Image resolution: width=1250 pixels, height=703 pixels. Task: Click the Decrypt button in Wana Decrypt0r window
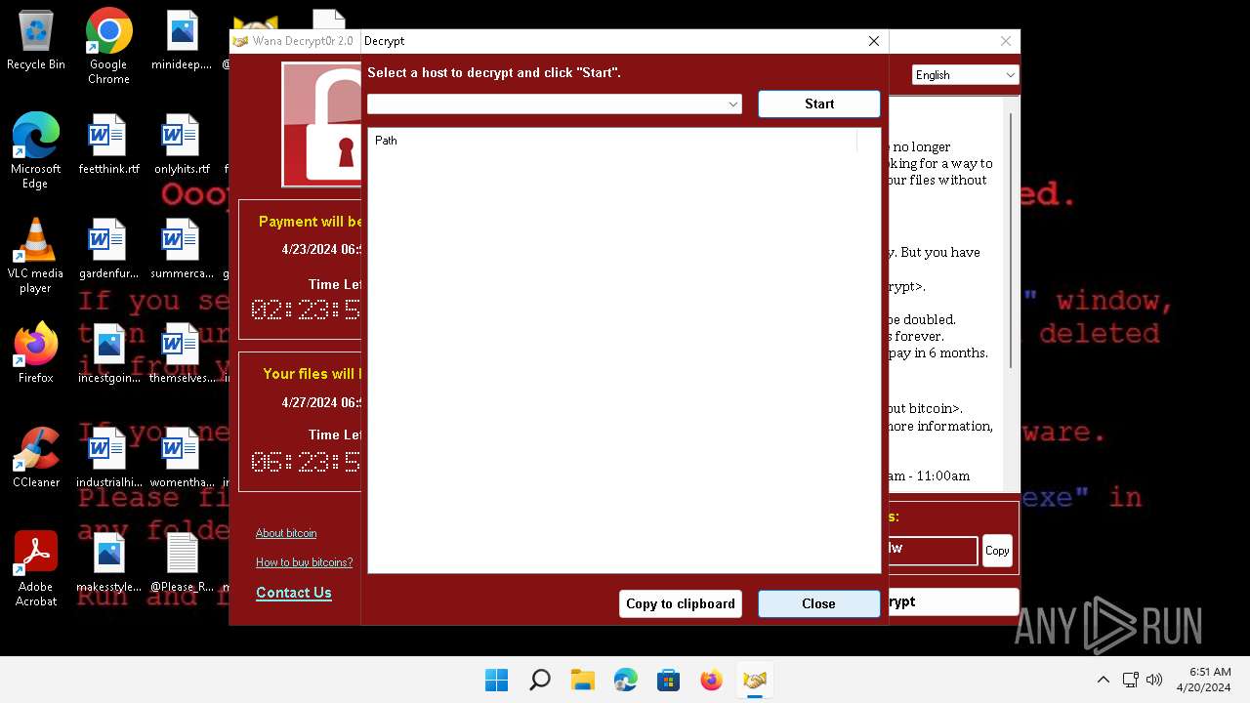(x=953, y=601)
